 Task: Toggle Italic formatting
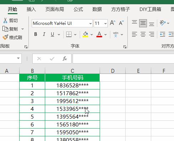[x=44, y=34]
